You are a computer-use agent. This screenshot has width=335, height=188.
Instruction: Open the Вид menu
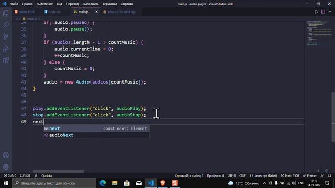pyautogui.click(x=59, y=4)
